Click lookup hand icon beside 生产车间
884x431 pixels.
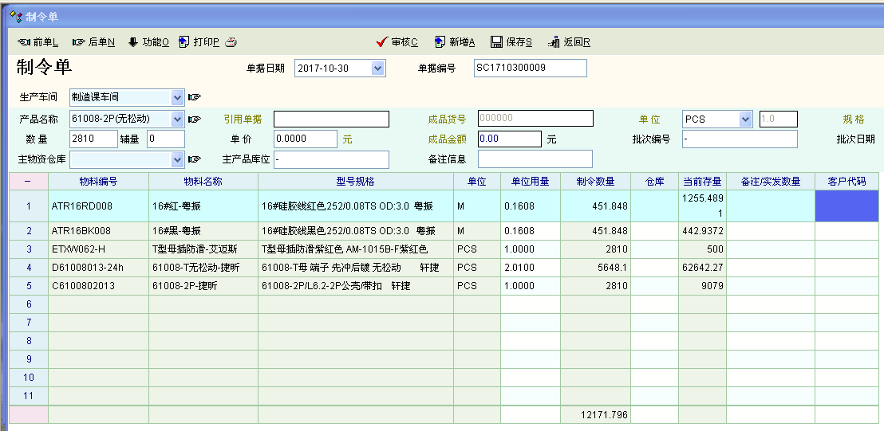click(x=195, y=97)
